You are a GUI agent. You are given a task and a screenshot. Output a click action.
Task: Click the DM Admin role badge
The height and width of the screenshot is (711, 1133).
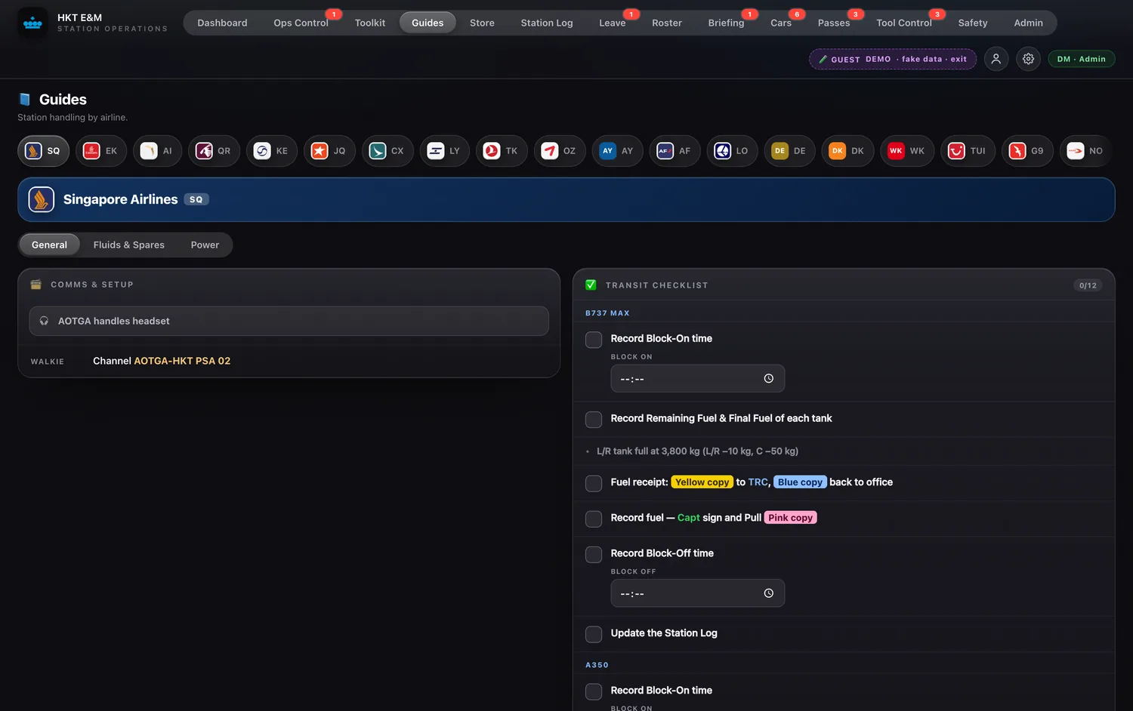click(x=1082, y=59)
